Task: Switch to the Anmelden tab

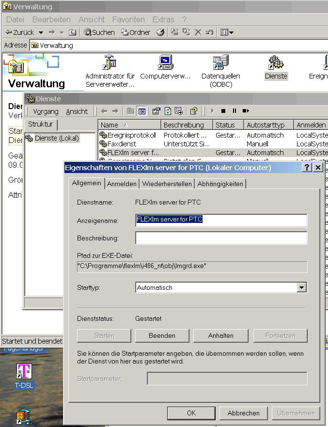Action: pyautogui.click(x=122, y=184)
